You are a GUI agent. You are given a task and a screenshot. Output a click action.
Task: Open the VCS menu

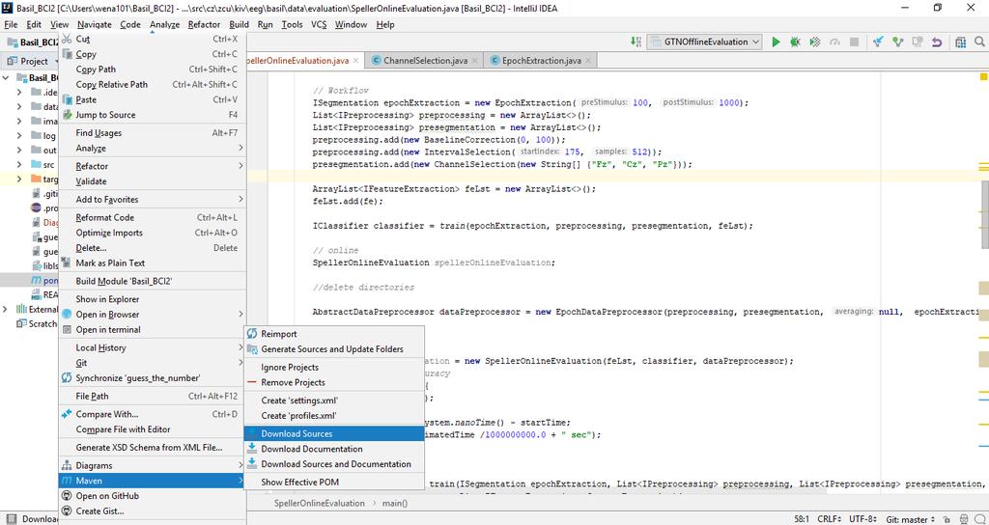pos(319,24)
